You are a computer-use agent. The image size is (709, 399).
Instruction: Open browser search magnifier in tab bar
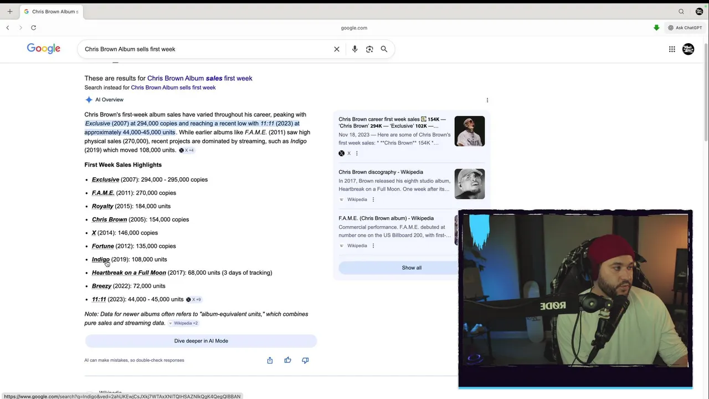(x=681, y=12)
